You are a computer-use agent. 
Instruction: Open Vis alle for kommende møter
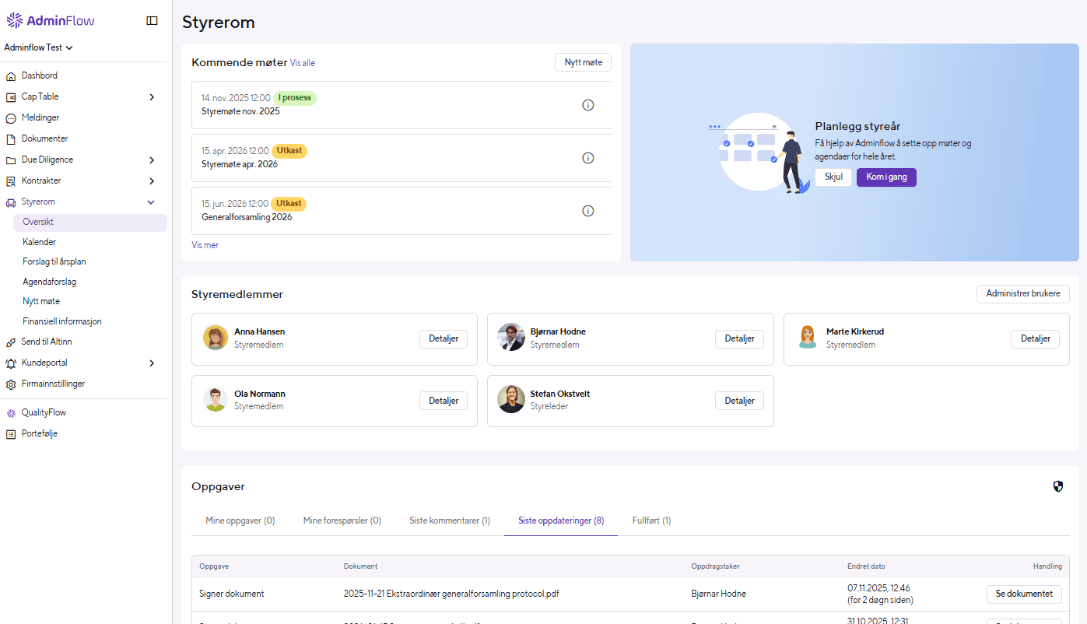(302, 63)
